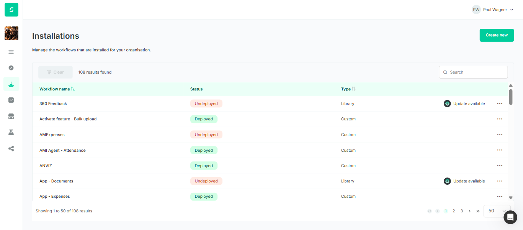Open more options for AMI Agent - Attendance

click(x=500, y=150)
